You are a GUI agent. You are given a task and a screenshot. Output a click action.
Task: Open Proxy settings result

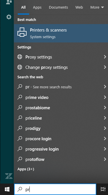pyautogui.click(x=61, y=57)
